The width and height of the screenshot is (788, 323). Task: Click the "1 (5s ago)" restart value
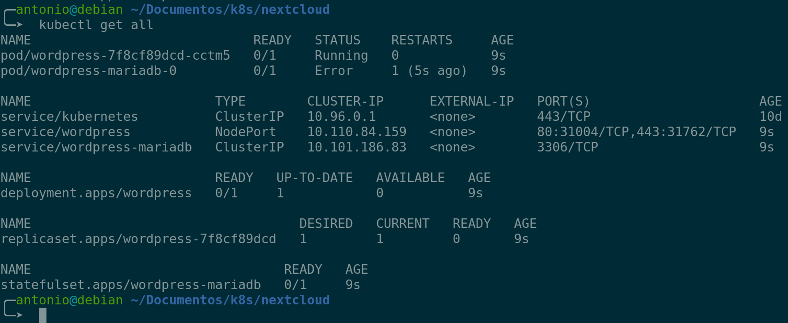click(429, 71)
